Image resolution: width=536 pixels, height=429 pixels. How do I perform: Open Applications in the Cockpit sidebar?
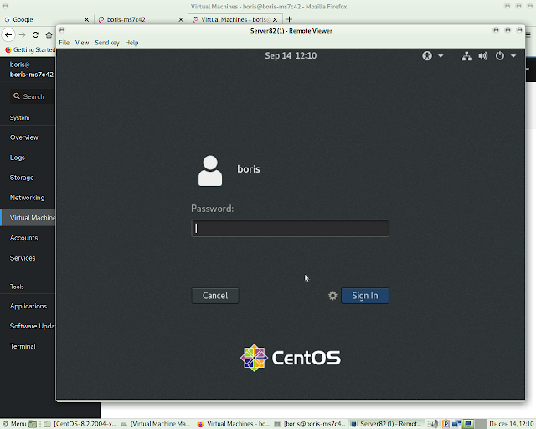[28, 306]
